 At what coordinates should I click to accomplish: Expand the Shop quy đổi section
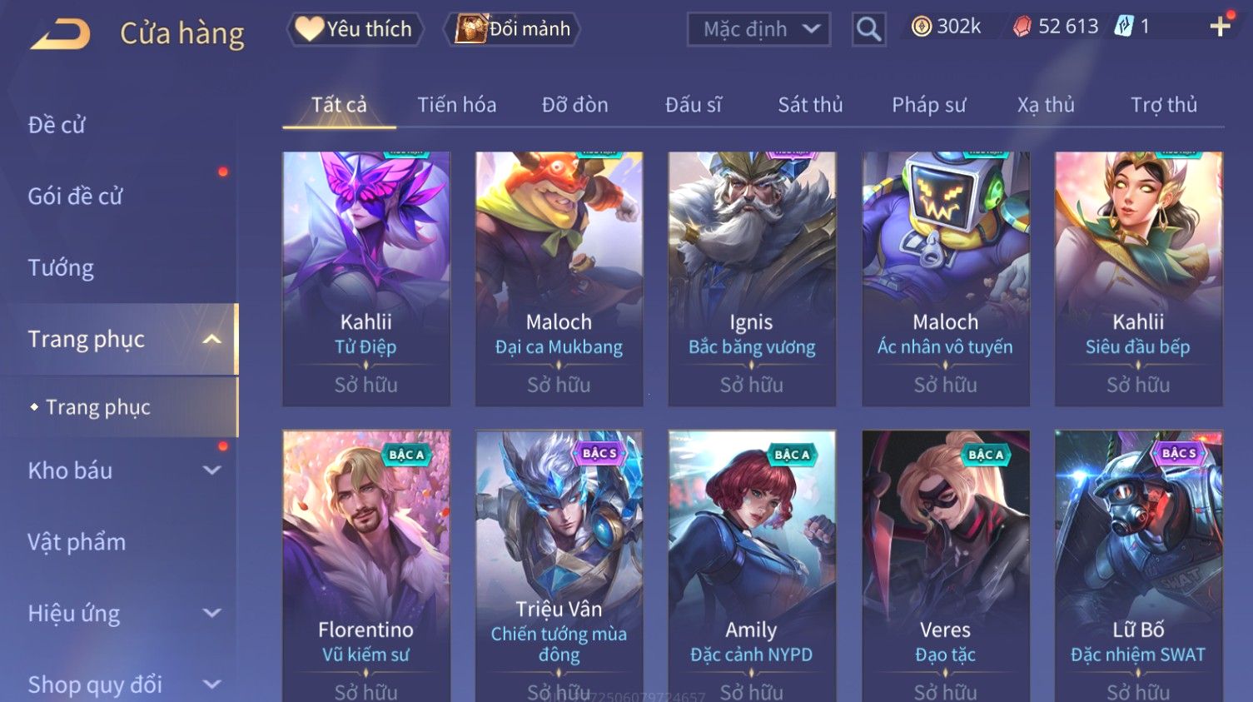tap(212, 685)
